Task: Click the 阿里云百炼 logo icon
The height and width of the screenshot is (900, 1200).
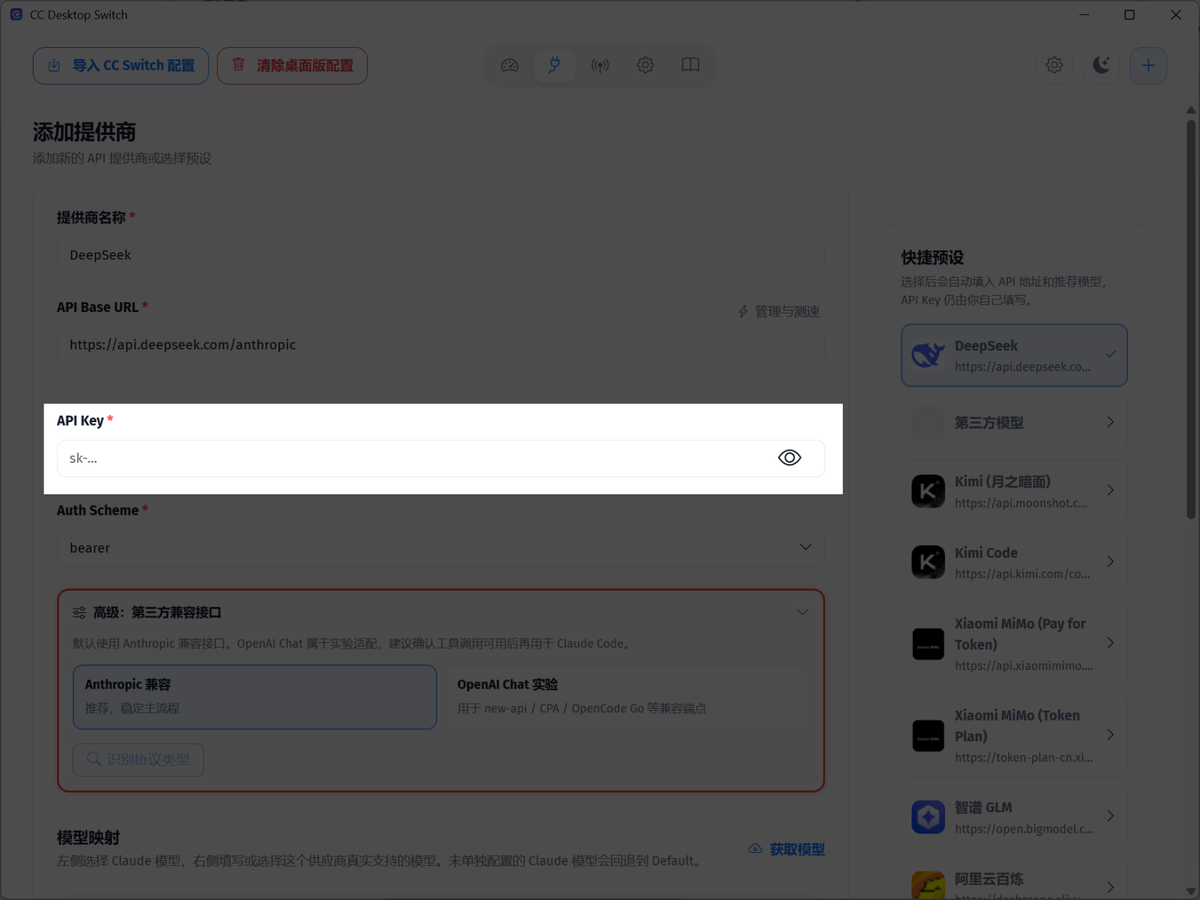Action: (928, 886)
